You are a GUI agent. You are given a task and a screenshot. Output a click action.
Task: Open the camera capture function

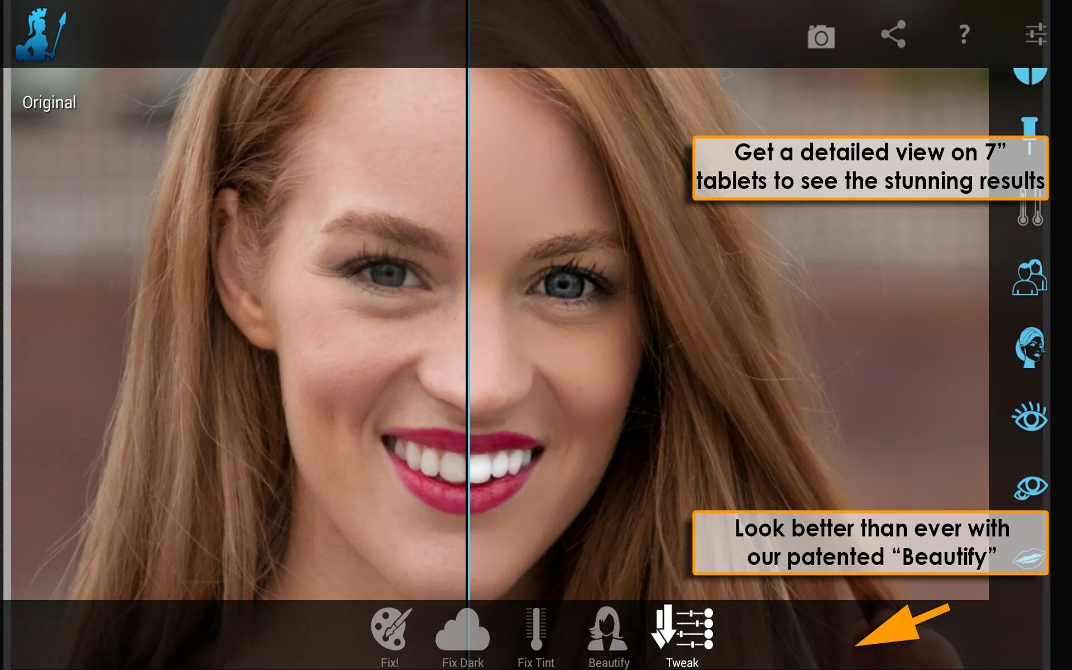(x=820, y=36)
